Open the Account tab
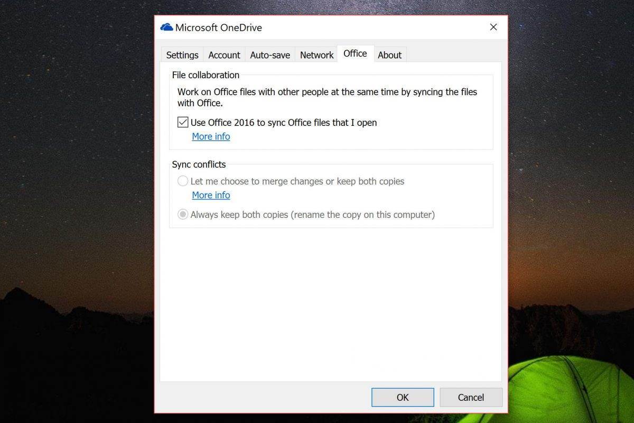 [x=224, y=54]
